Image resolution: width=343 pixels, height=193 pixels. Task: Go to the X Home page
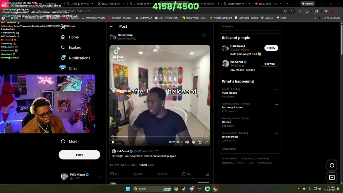pos(70,37)
